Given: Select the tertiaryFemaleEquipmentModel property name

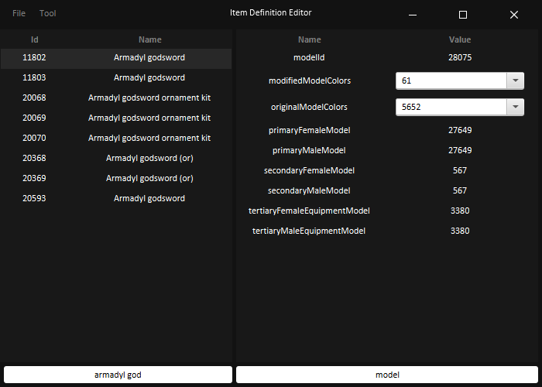Looking at the screenshot, I should (309, 211).
